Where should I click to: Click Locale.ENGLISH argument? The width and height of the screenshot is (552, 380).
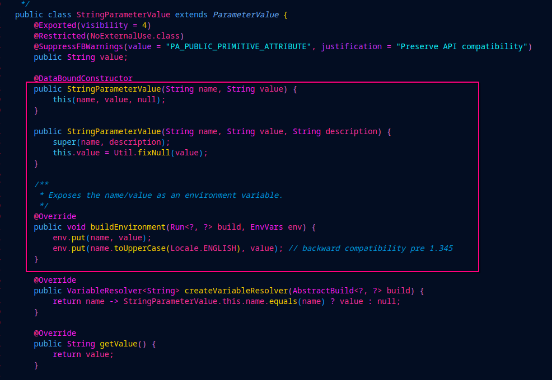coord(203,248)
